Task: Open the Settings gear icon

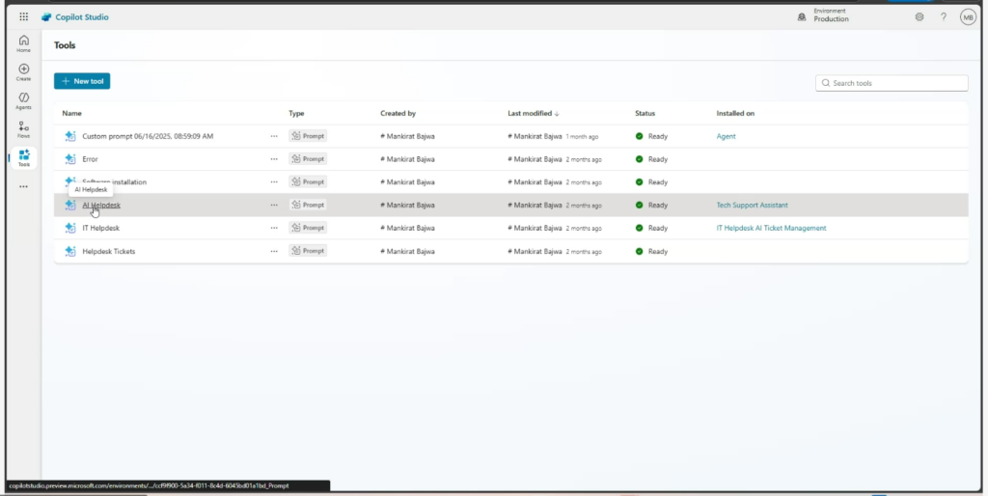Action: 919,17
